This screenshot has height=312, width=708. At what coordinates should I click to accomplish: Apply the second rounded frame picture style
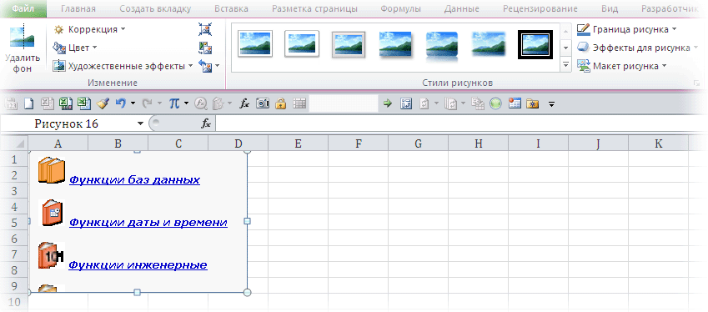(x=302, y=44)
